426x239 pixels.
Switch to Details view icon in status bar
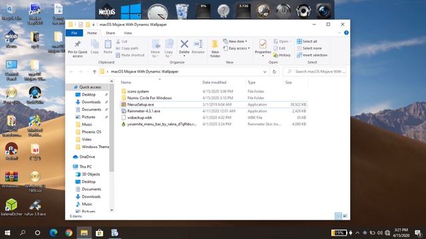point(338,216)
